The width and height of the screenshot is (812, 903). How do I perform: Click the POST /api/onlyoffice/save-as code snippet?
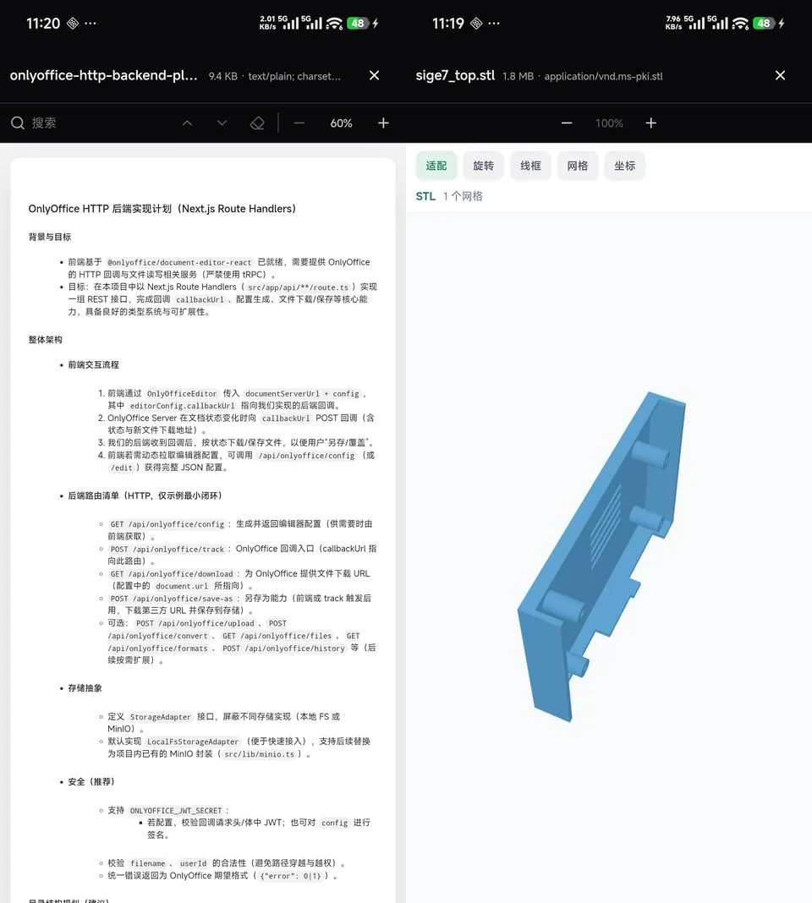pos(172,599)
